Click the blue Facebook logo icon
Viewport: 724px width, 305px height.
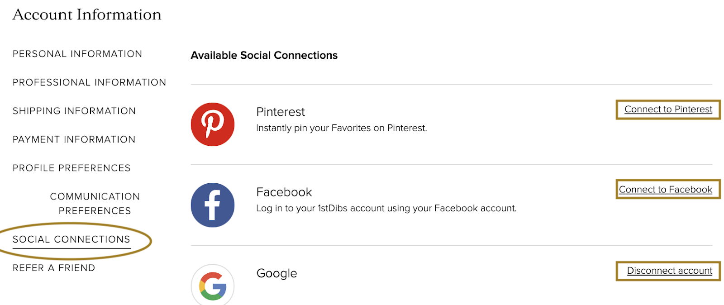[213, 205]
